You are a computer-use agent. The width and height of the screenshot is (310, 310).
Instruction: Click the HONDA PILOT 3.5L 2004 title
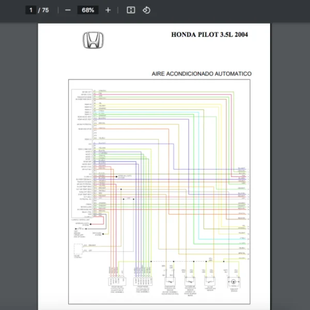pos(209,35)
